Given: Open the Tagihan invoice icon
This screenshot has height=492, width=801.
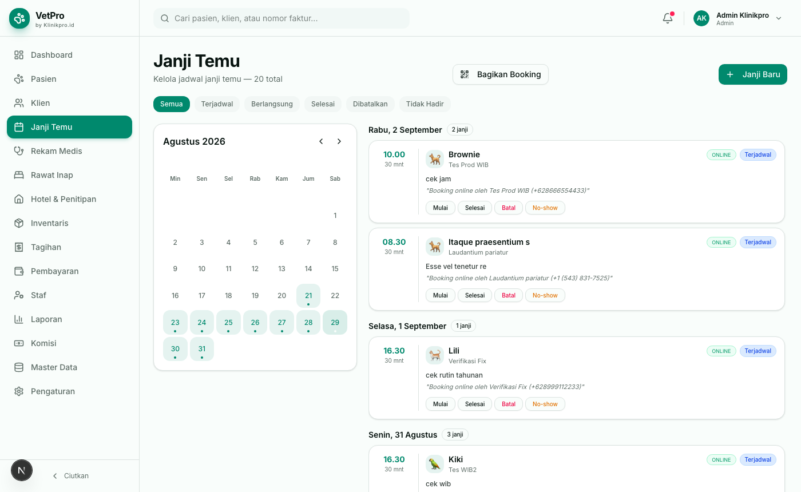Looking at the screenshot, I should click(x=19, y=247).
